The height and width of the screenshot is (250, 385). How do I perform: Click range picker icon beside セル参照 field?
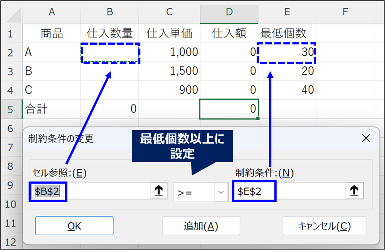coord(159,191)
